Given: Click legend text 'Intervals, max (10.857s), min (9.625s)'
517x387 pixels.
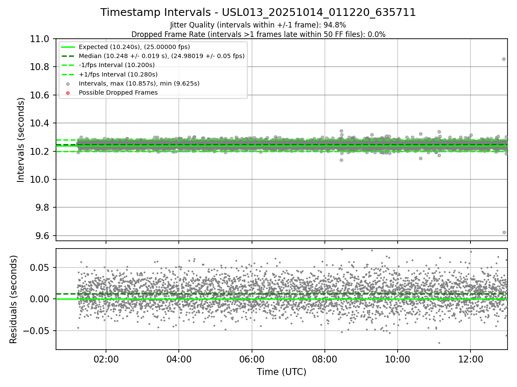Looking at the screenshot, I should click(139, 83).
